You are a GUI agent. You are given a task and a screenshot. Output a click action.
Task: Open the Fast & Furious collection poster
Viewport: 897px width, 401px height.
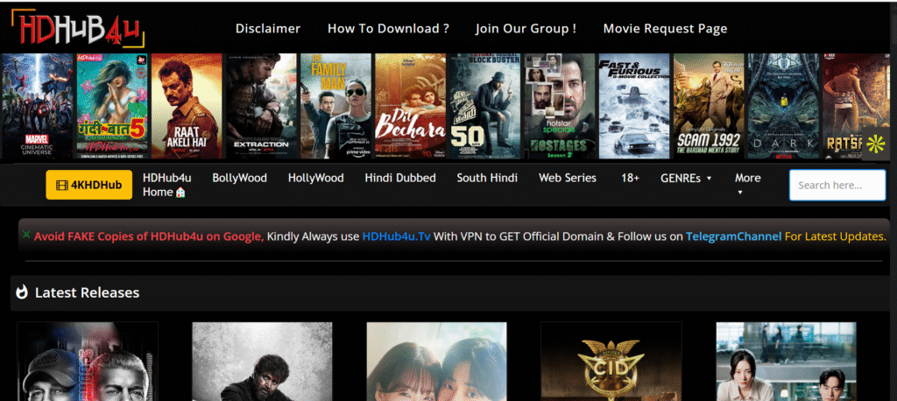634,106
